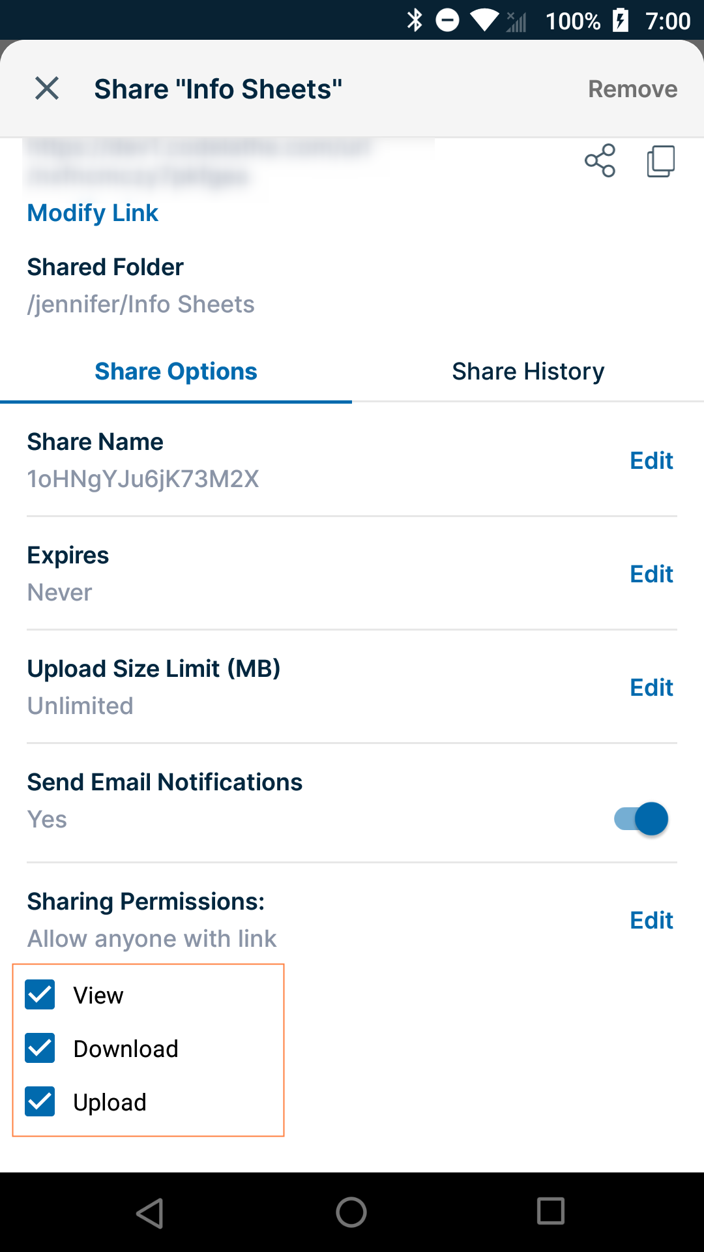Edit the Share Name
This screenshot has width=704, height=1252.
[651, 461]
